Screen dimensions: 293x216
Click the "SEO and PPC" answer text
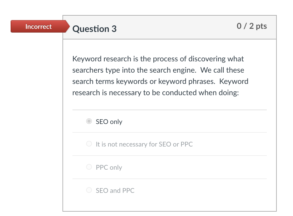pos(114,190)
